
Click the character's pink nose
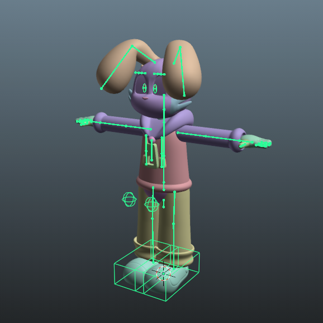coord(145,98)
